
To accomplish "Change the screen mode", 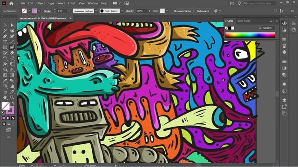I will (x=8, y=130).
